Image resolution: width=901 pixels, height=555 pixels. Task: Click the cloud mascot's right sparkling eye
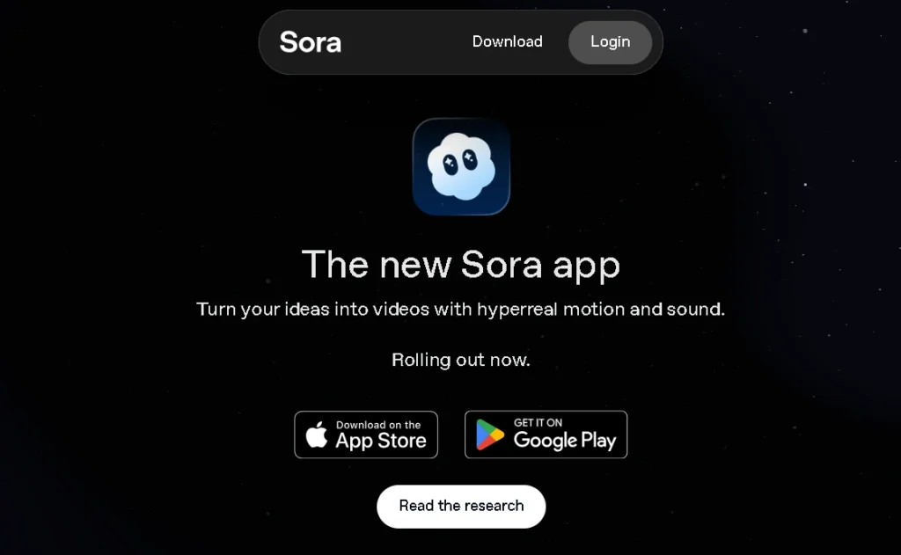pyautogui.click(x=470, y=159)
